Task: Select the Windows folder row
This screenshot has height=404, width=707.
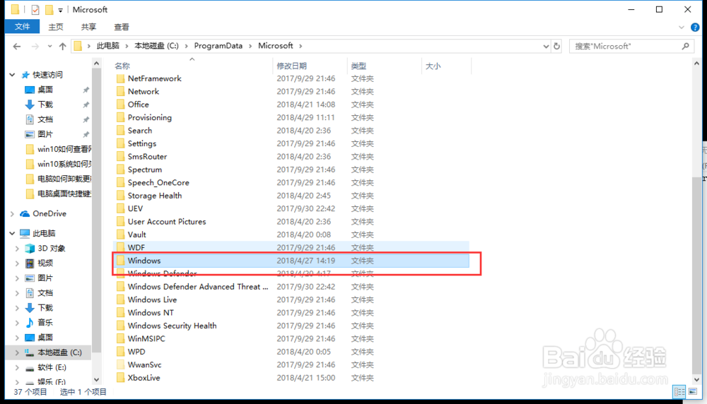Action: (291, 261)
